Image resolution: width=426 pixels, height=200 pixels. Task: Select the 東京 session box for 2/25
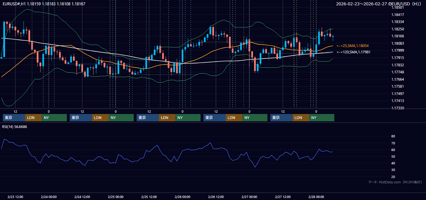(148, 118)
